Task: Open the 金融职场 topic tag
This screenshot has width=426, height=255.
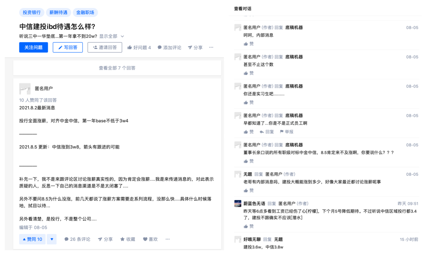Action: (x=85, y=13)
